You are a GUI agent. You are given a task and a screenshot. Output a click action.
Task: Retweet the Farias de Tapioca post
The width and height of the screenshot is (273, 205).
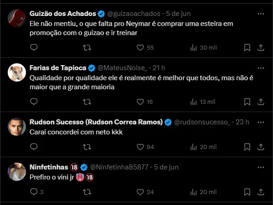point(87,102)
